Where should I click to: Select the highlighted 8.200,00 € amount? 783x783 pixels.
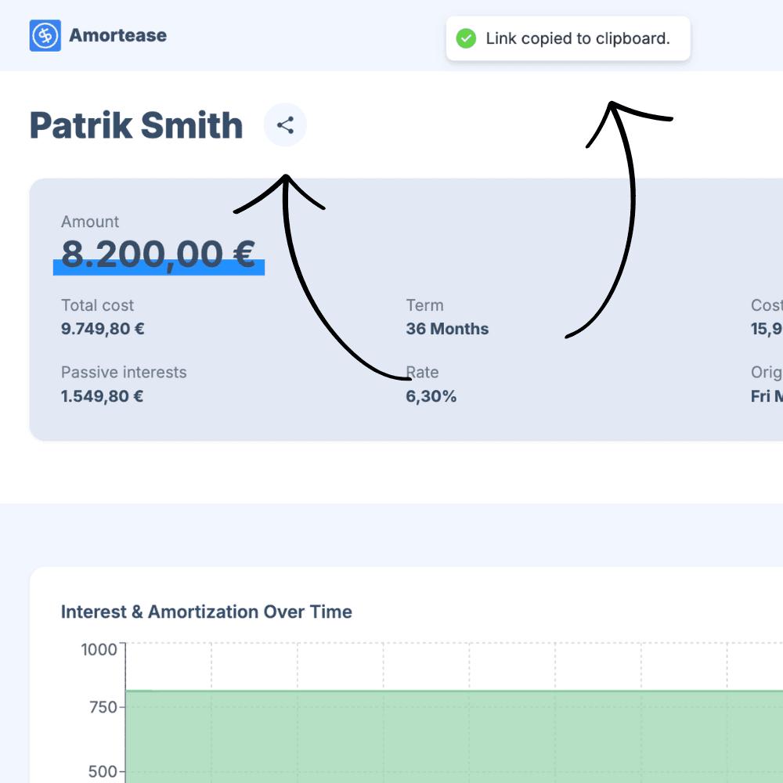click(x=158, y=254)
